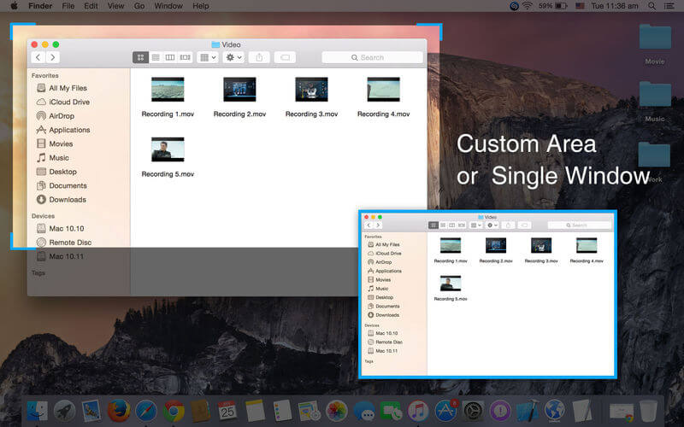Click the Wi-Fi status icon in menu bar
The height and width of the screenshot is (427, 684).
[528, 6]
